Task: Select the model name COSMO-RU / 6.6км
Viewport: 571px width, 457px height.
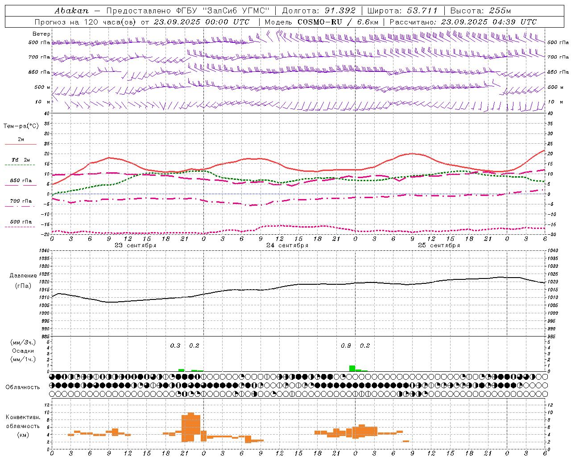Action: tap(338, 22)
